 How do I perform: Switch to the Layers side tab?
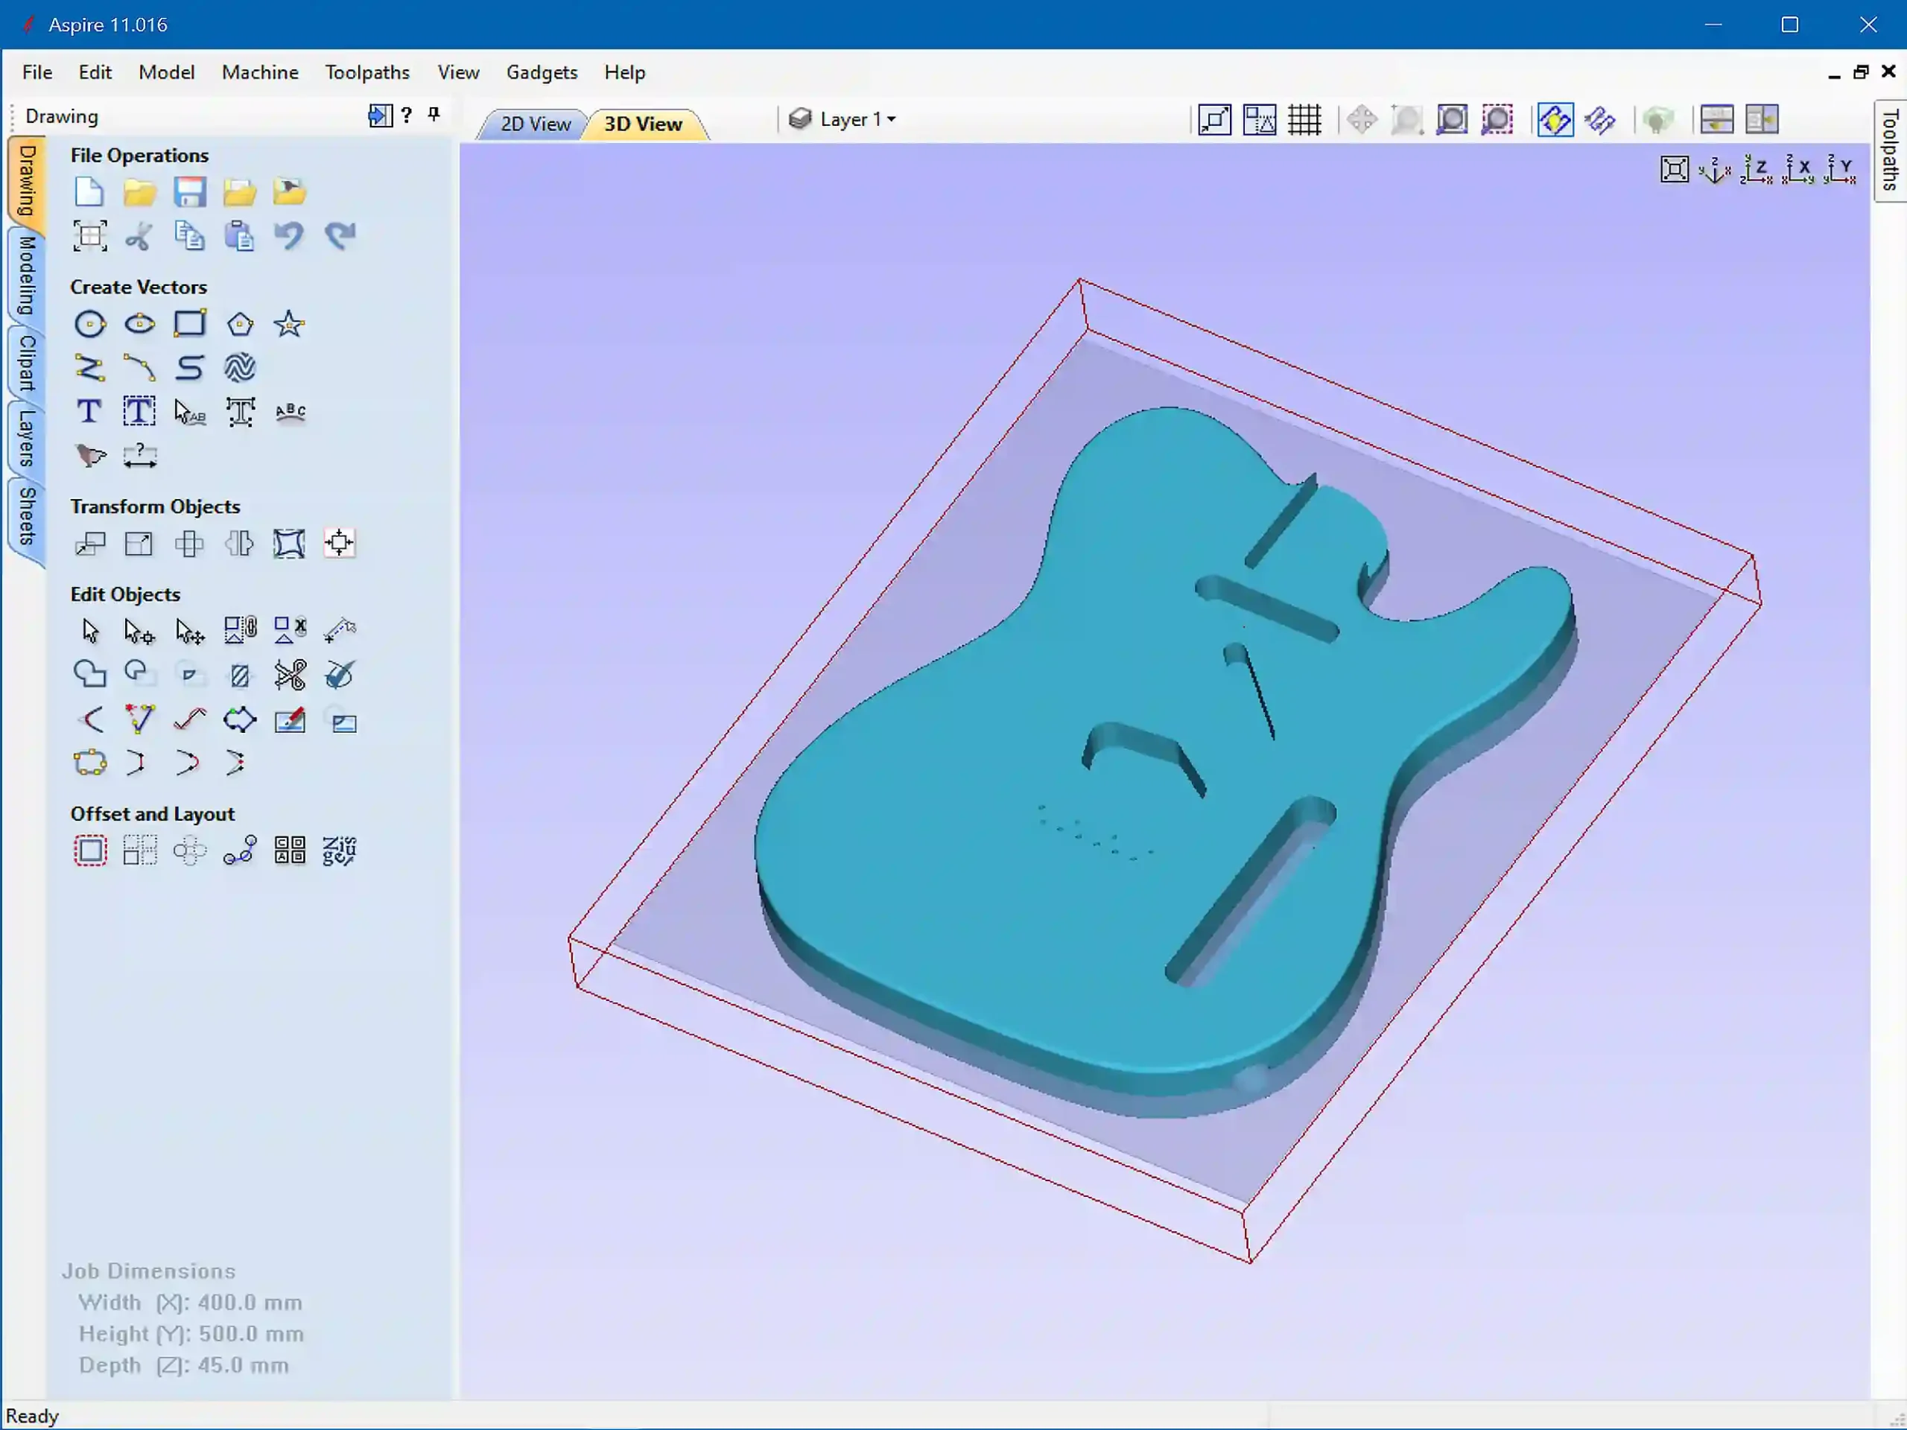coord(27,438)
